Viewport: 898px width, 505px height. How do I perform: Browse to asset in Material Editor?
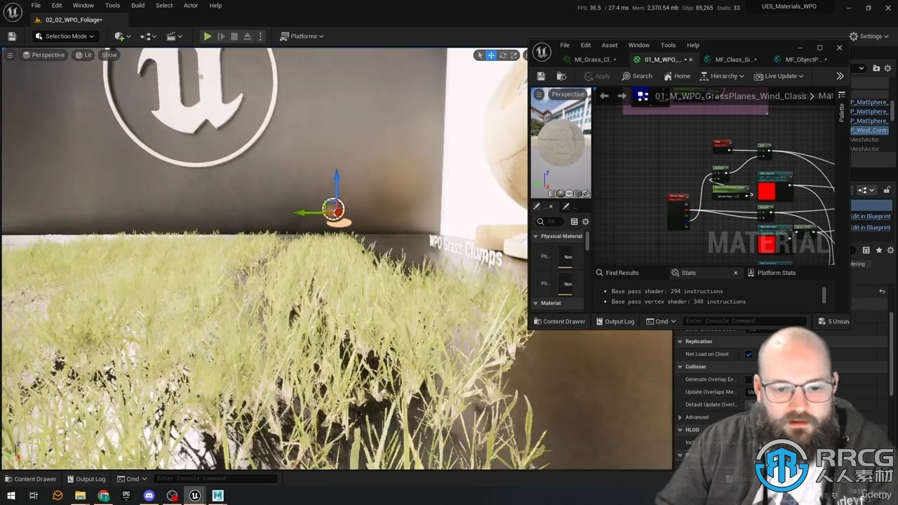pos(561,76)
